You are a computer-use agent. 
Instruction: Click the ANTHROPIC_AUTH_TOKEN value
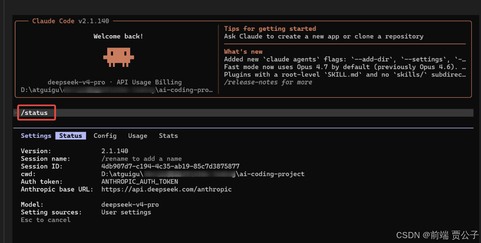point(139,181)
